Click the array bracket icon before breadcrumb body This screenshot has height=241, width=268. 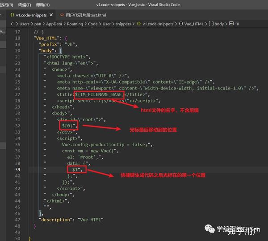211,24
